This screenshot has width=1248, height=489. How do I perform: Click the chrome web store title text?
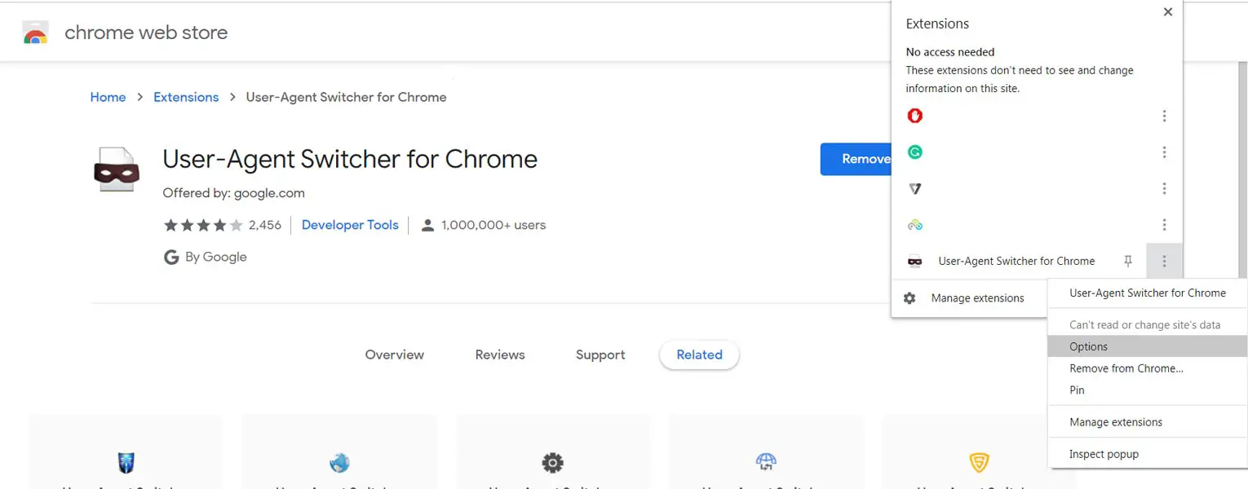(x=146, y=33)
